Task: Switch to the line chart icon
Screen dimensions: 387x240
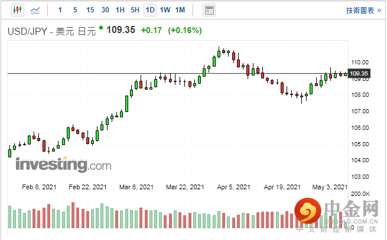Action: click(x=35, y=10)
